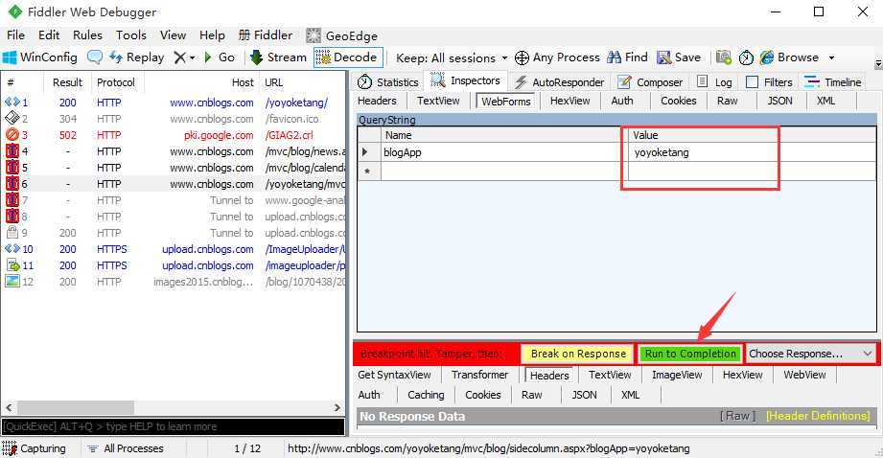Open Choose Response dropdown

(x=810, y=354)
